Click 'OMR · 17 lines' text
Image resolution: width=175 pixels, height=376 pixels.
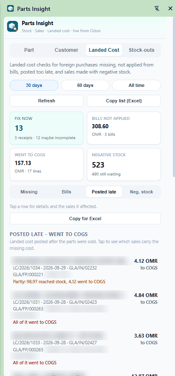27,171
